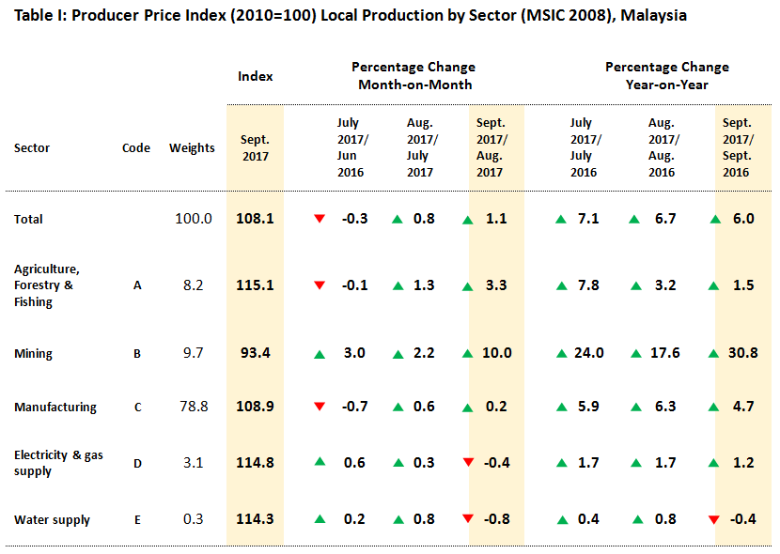Click the red down arrow beside -0.3 in Total row
Viewport: 780px width, 554px height.
320,219
